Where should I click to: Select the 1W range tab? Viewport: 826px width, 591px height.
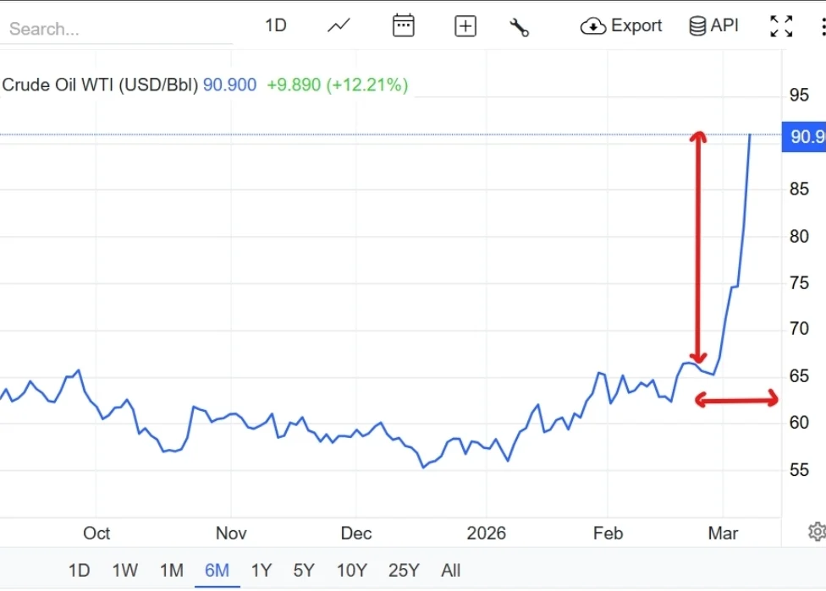pos(125,570)
